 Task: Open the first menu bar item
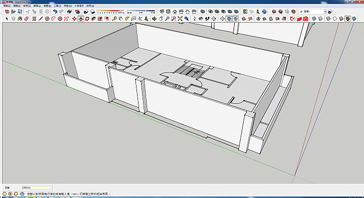click(7, 6)
